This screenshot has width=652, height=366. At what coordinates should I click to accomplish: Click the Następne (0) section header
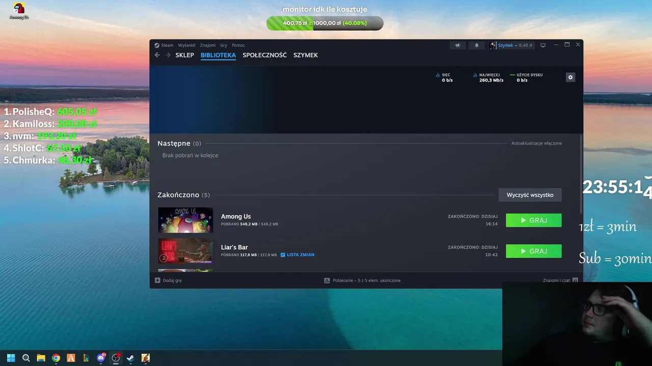pos(179,143)
